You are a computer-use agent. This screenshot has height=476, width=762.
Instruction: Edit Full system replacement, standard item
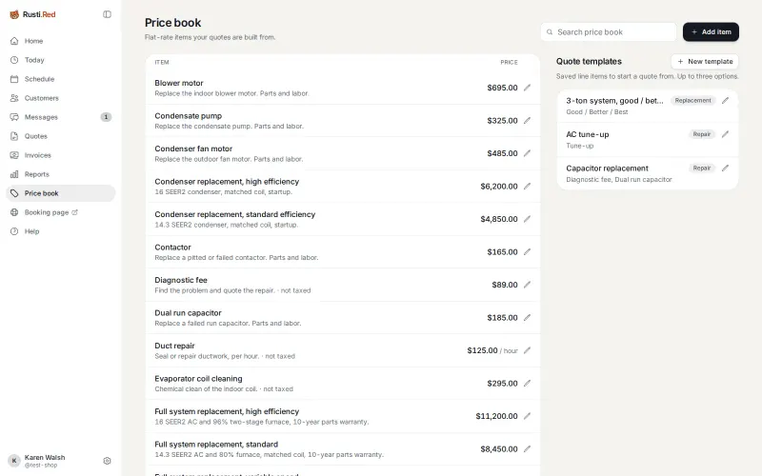[528, 448]
